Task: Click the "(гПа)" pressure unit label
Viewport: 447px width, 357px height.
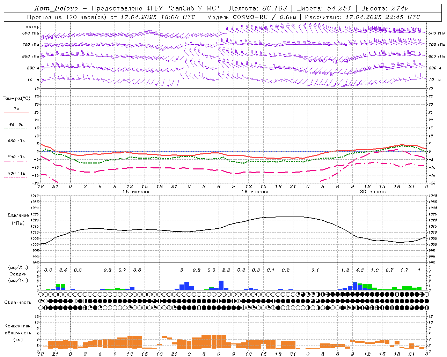Action: coord(18,223)
